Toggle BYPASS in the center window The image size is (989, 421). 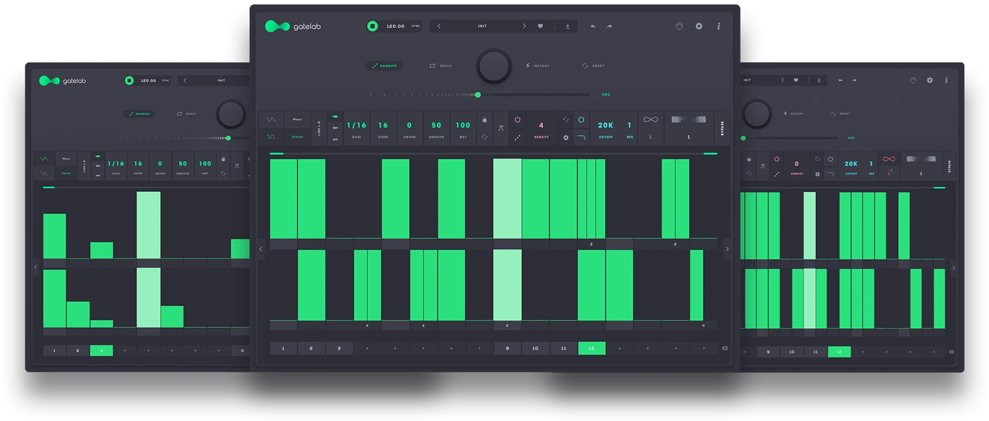(x=722, y=128)
